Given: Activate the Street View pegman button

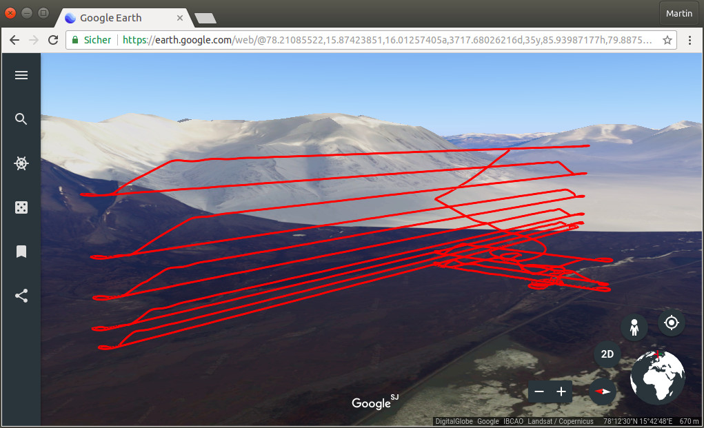Looking at the screenshot, I should [x=634, y=327].
